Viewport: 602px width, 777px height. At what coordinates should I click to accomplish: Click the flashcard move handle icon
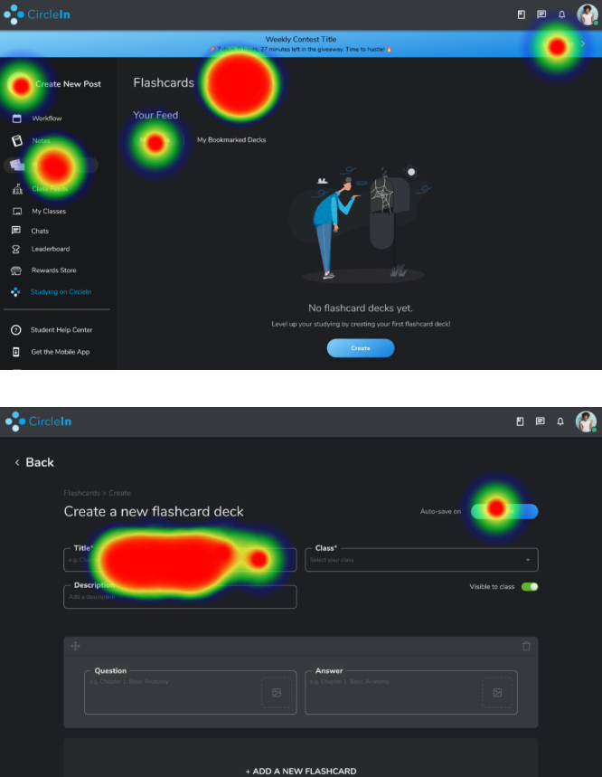(x=75, y=646)
